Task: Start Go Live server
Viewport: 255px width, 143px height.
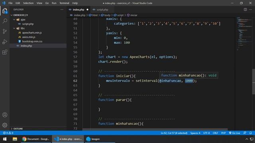Action: click(235, 133)
